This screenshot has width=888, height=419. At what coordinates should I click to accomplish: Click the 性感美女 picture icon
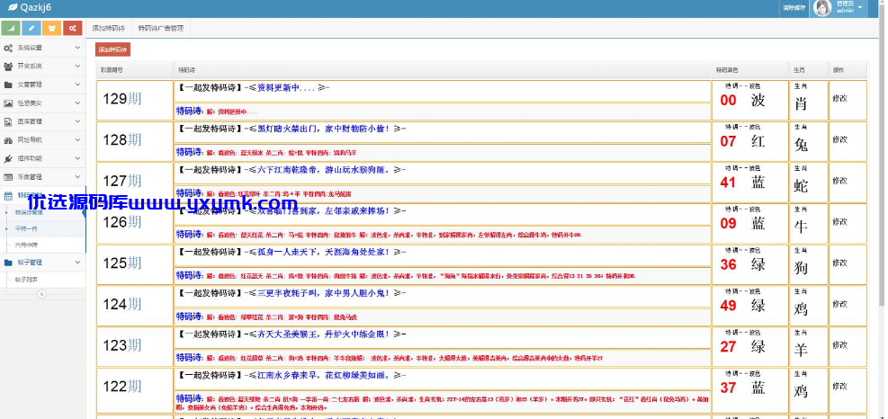click(8, 103)
